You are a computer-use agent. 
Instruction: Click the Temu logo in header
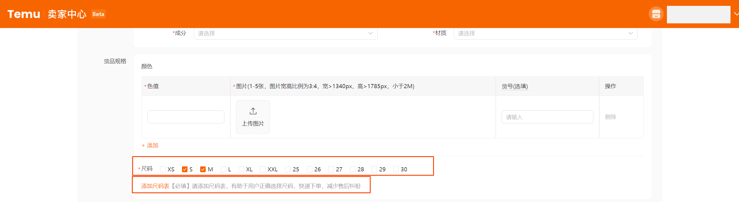point(24,14)
